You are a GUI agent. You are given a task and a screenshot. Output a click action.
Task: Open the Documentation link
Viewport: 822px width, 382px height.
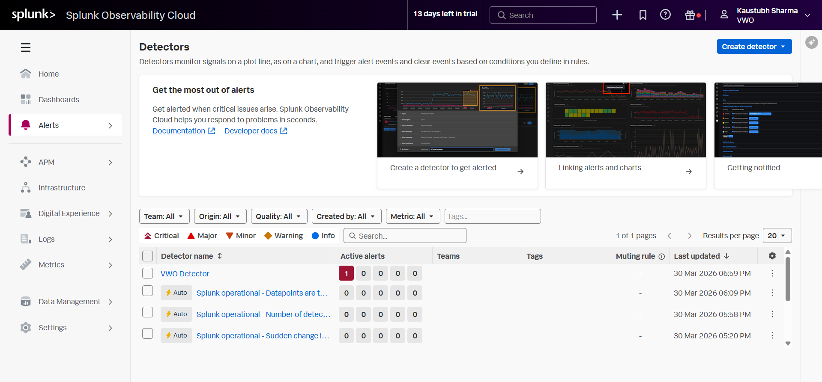pyautogui.click(x=179, y=131)
